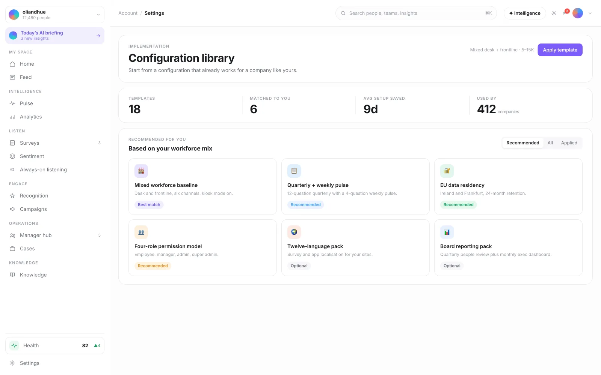The image size is (601, 375).
Task: Click the search magnifier icon
Action: pyautogui.click(x=343, y=13)
